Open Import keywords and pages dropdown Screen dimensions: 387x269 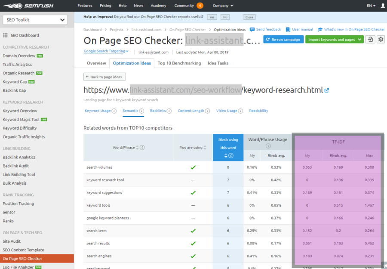335,39
